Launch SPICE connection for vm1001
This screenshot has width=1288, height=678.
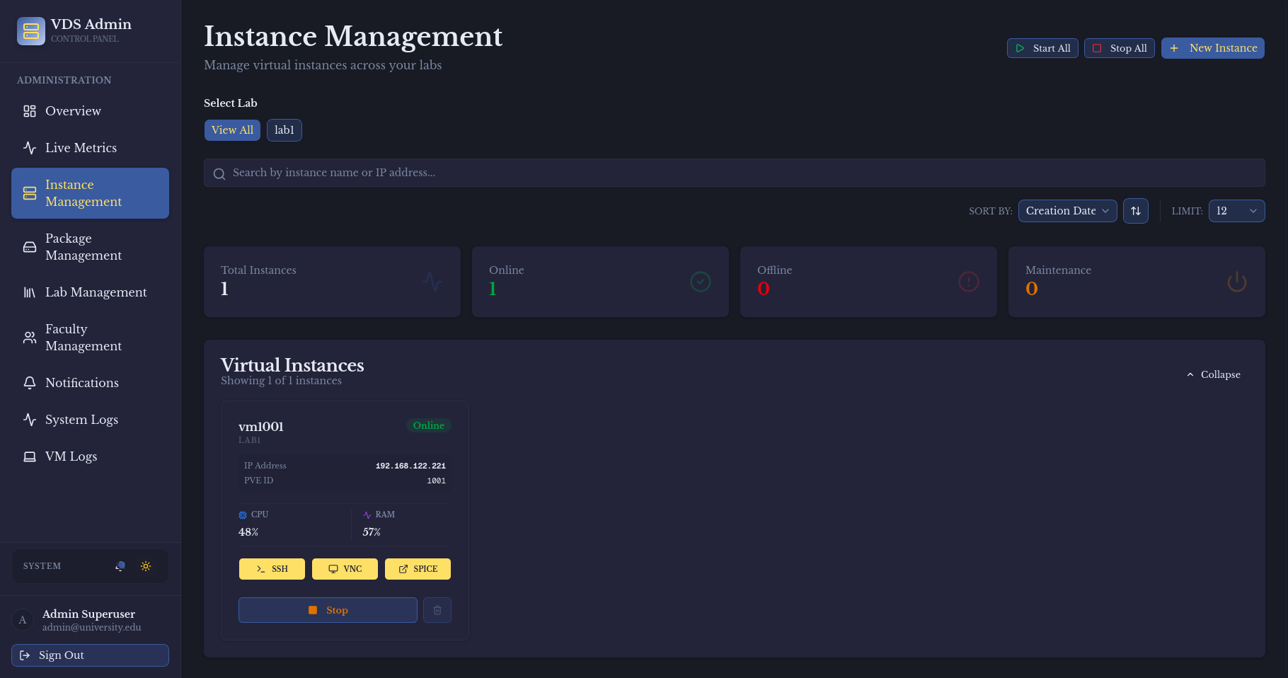(x=418, y=569)
